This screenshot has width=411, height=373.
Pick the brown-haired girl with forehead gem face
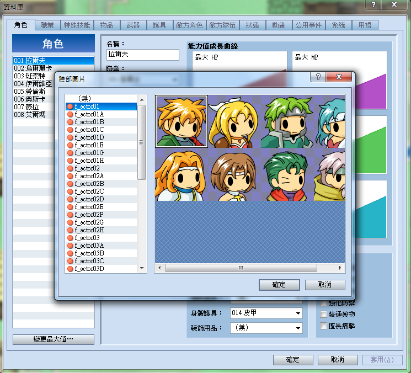[x=234, y=174]
